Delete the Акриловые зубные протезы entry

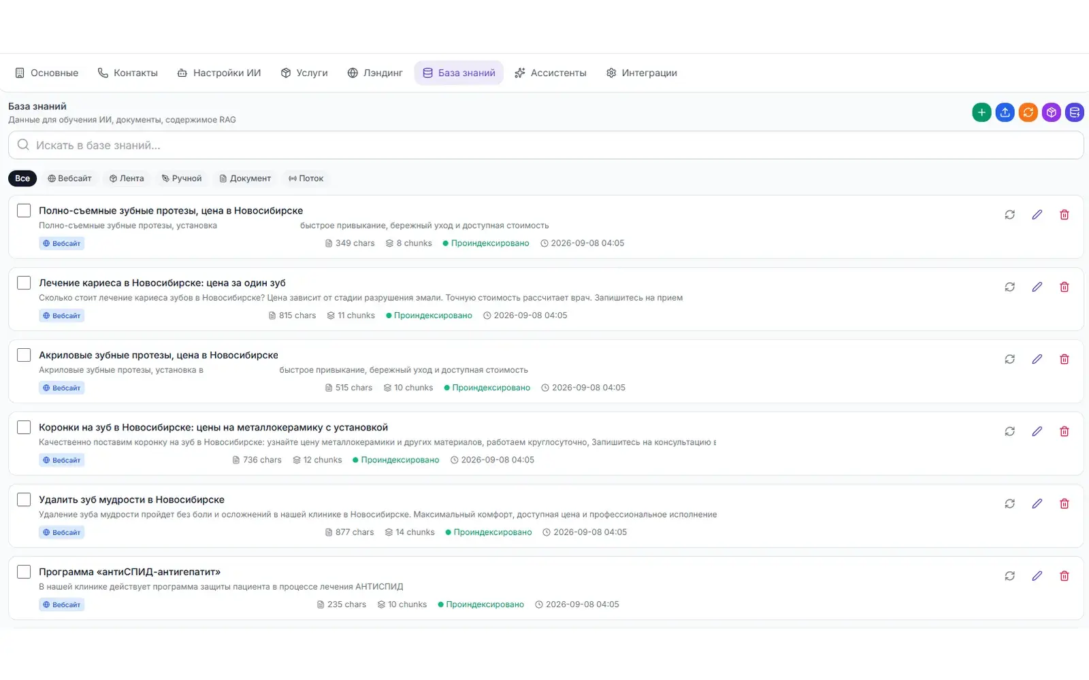coord(1064,359)
